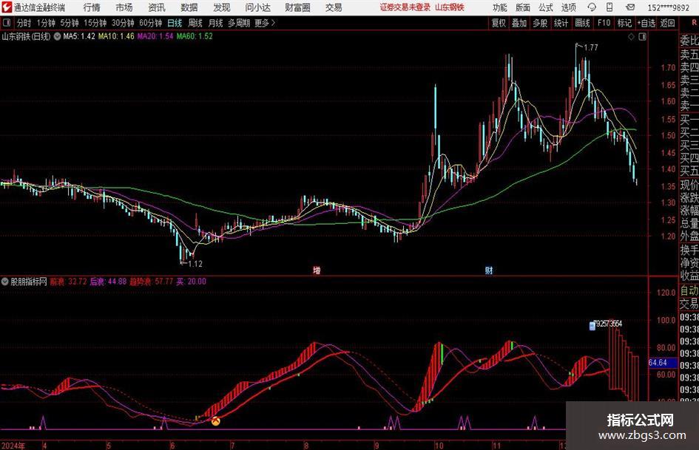Screen dimensions: 699x450
Task: Click the red R icon in right panel
Action: (x=694, y=23)
